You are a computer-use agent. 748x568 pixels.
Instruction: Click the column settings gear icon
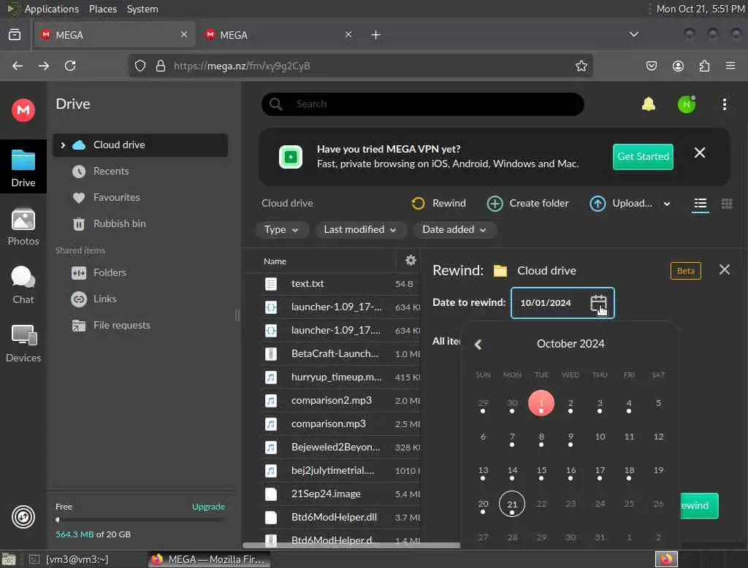point(411,261)
